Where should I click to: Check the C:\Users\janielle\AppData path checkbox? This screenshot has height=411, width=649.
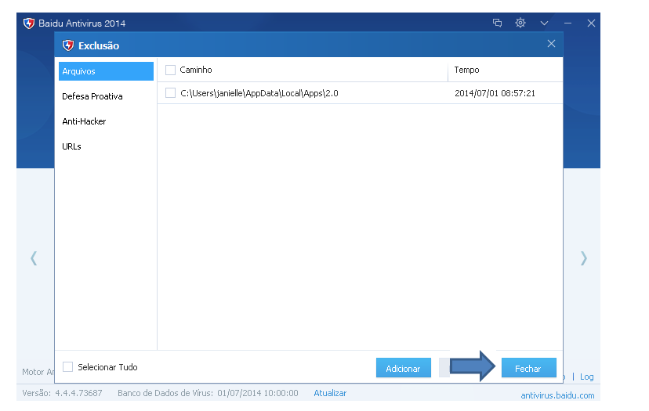[170, 93]
